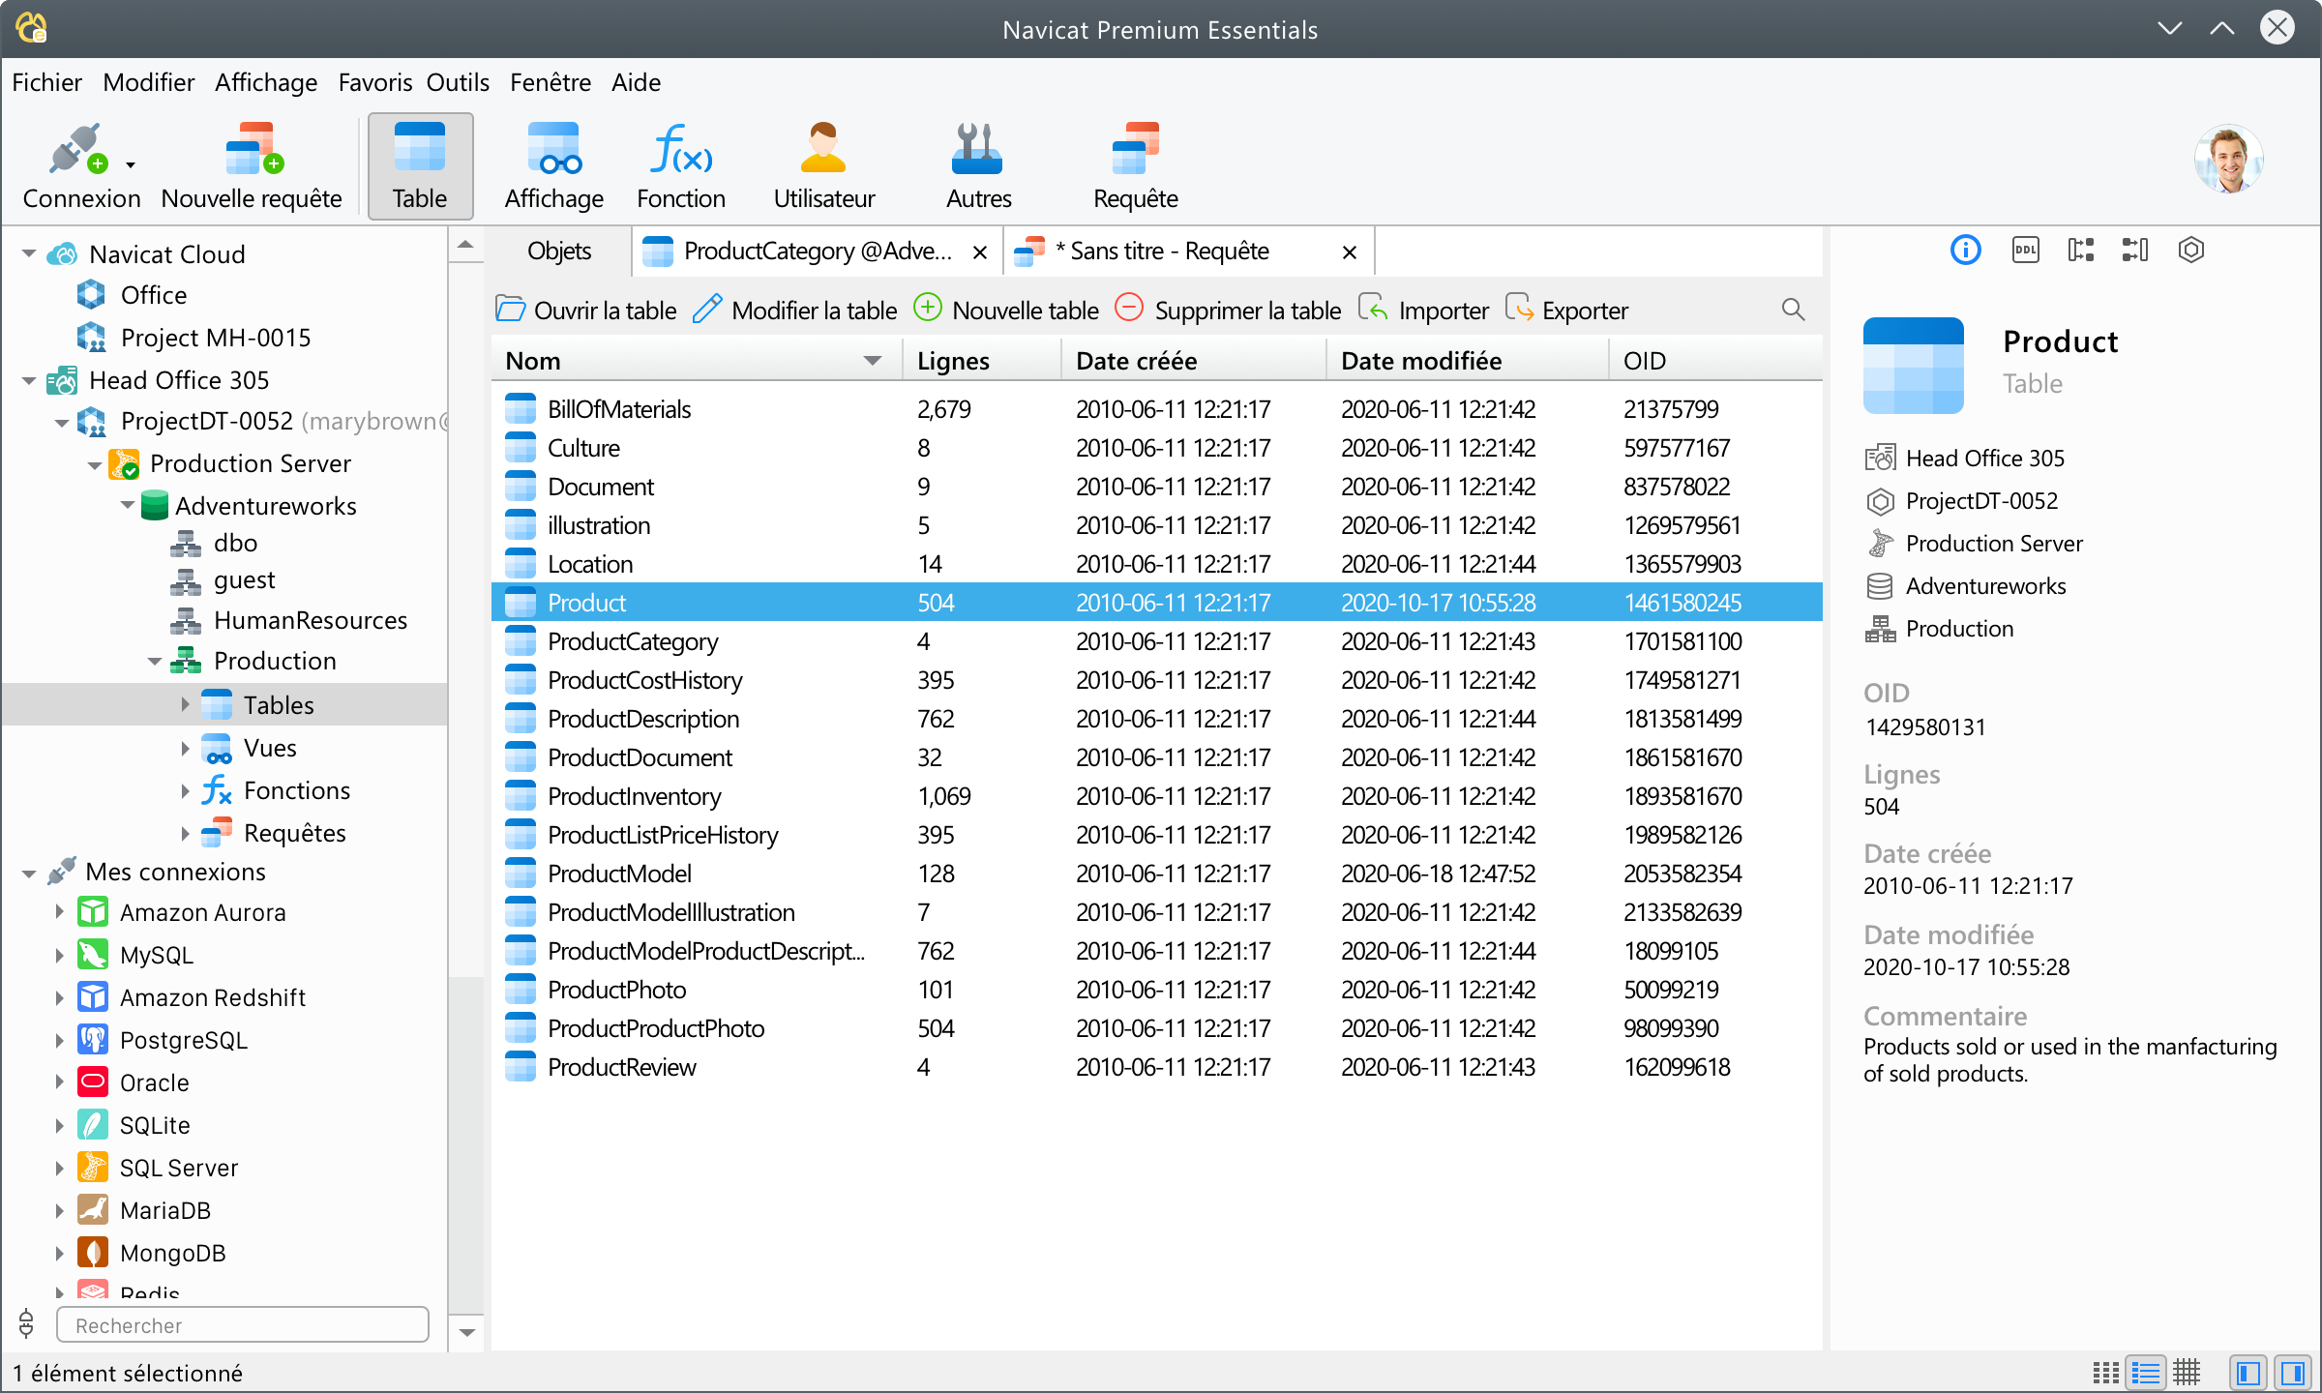This screenshot has width=2322, height=1393.
Task: Click the filter icon beside Rechercher
Action: click(x=26, y=1322)
